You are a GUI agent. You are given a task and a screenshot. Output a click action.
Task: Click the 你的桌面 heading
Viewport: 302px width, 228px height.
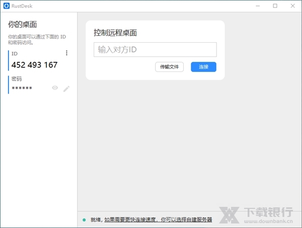coord(22,25)
